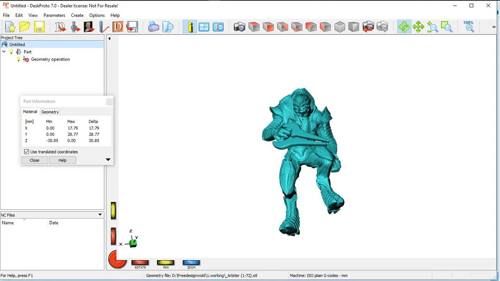Open the View menu
This screenshot has width=500, height=281.
33,15
